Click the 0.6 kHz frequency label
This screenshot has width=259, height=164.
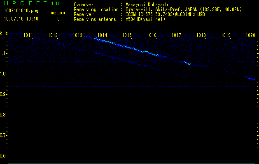[x=3, y=156]
